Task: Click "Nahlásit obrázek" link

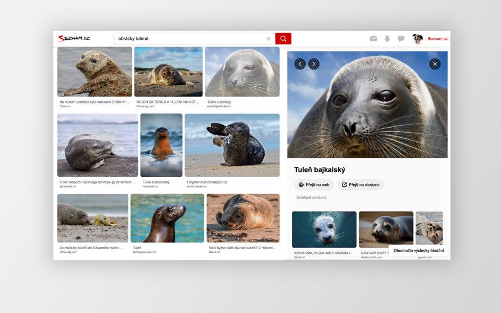Action: [x=311, y=198]
